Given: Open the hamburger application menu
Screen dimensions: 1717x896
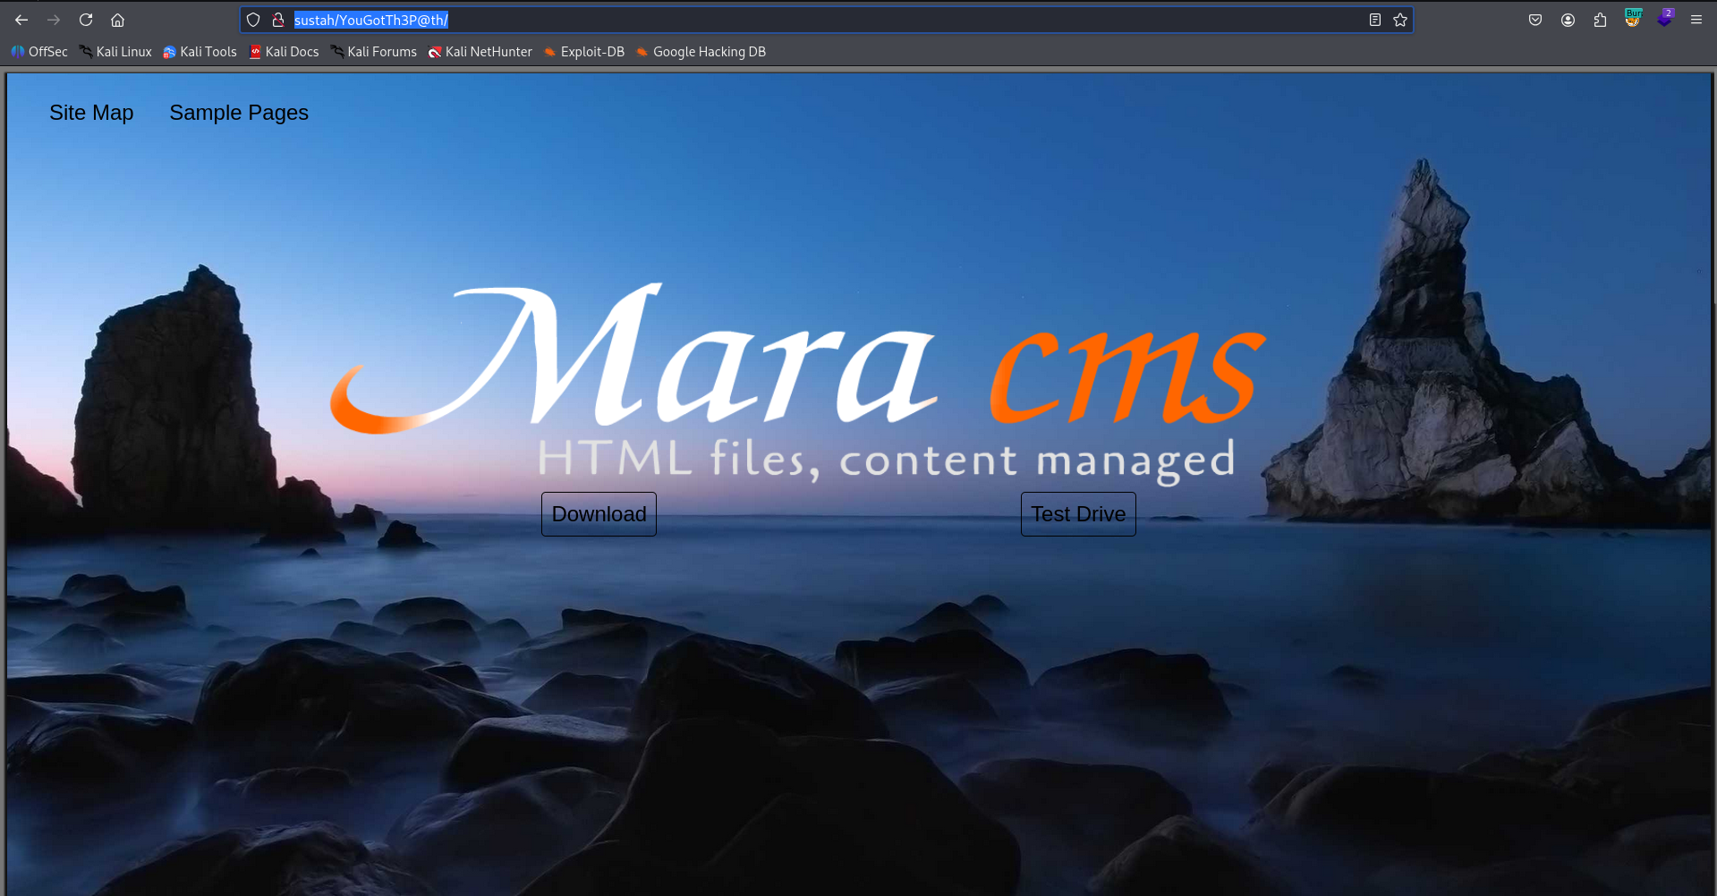Looking at the screenshot, I should [x=1696, y=19].
